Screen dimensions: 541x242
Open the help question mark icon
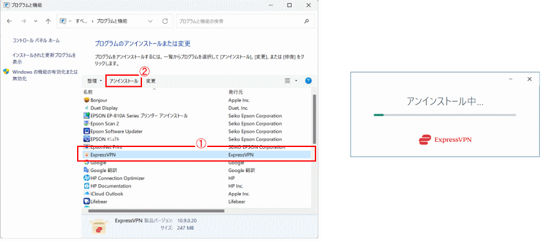(308, 81)
